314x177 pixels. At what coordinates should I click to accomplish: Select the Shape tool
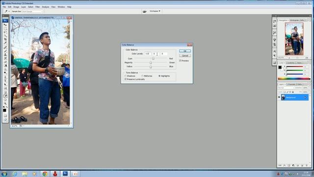[5, 88]
